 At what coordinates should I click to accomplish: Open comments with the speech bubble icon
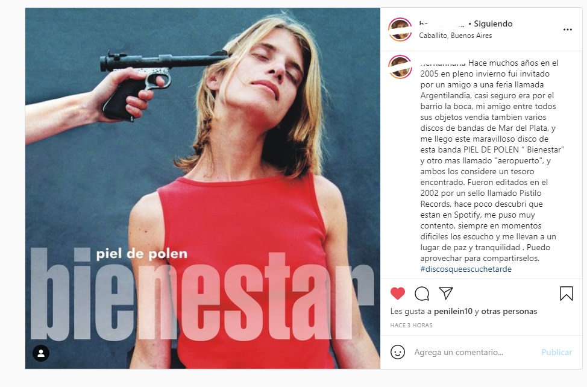click(422, 294)
